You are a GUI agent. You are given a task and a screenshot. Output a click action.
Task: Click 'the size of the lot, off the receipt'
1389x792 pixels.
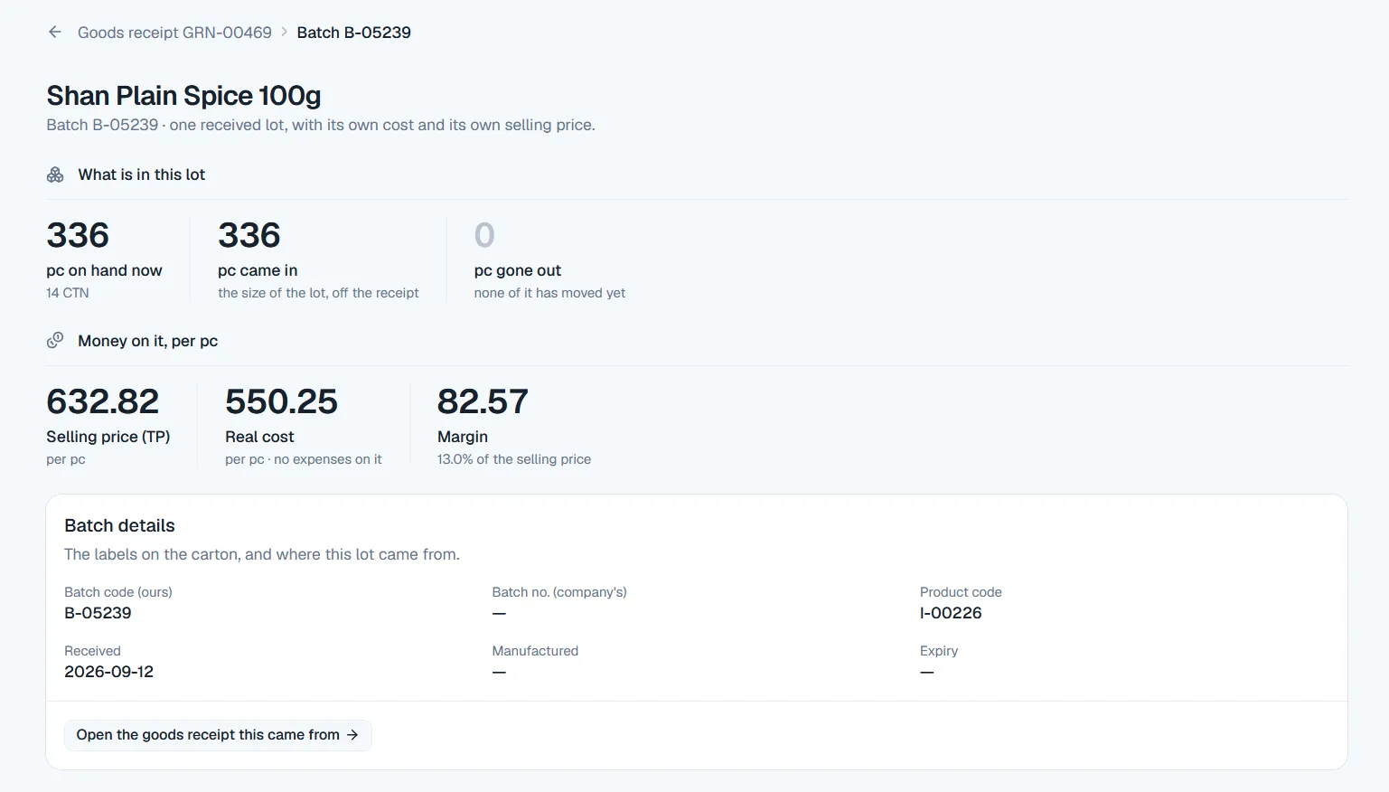click(318, 293)
